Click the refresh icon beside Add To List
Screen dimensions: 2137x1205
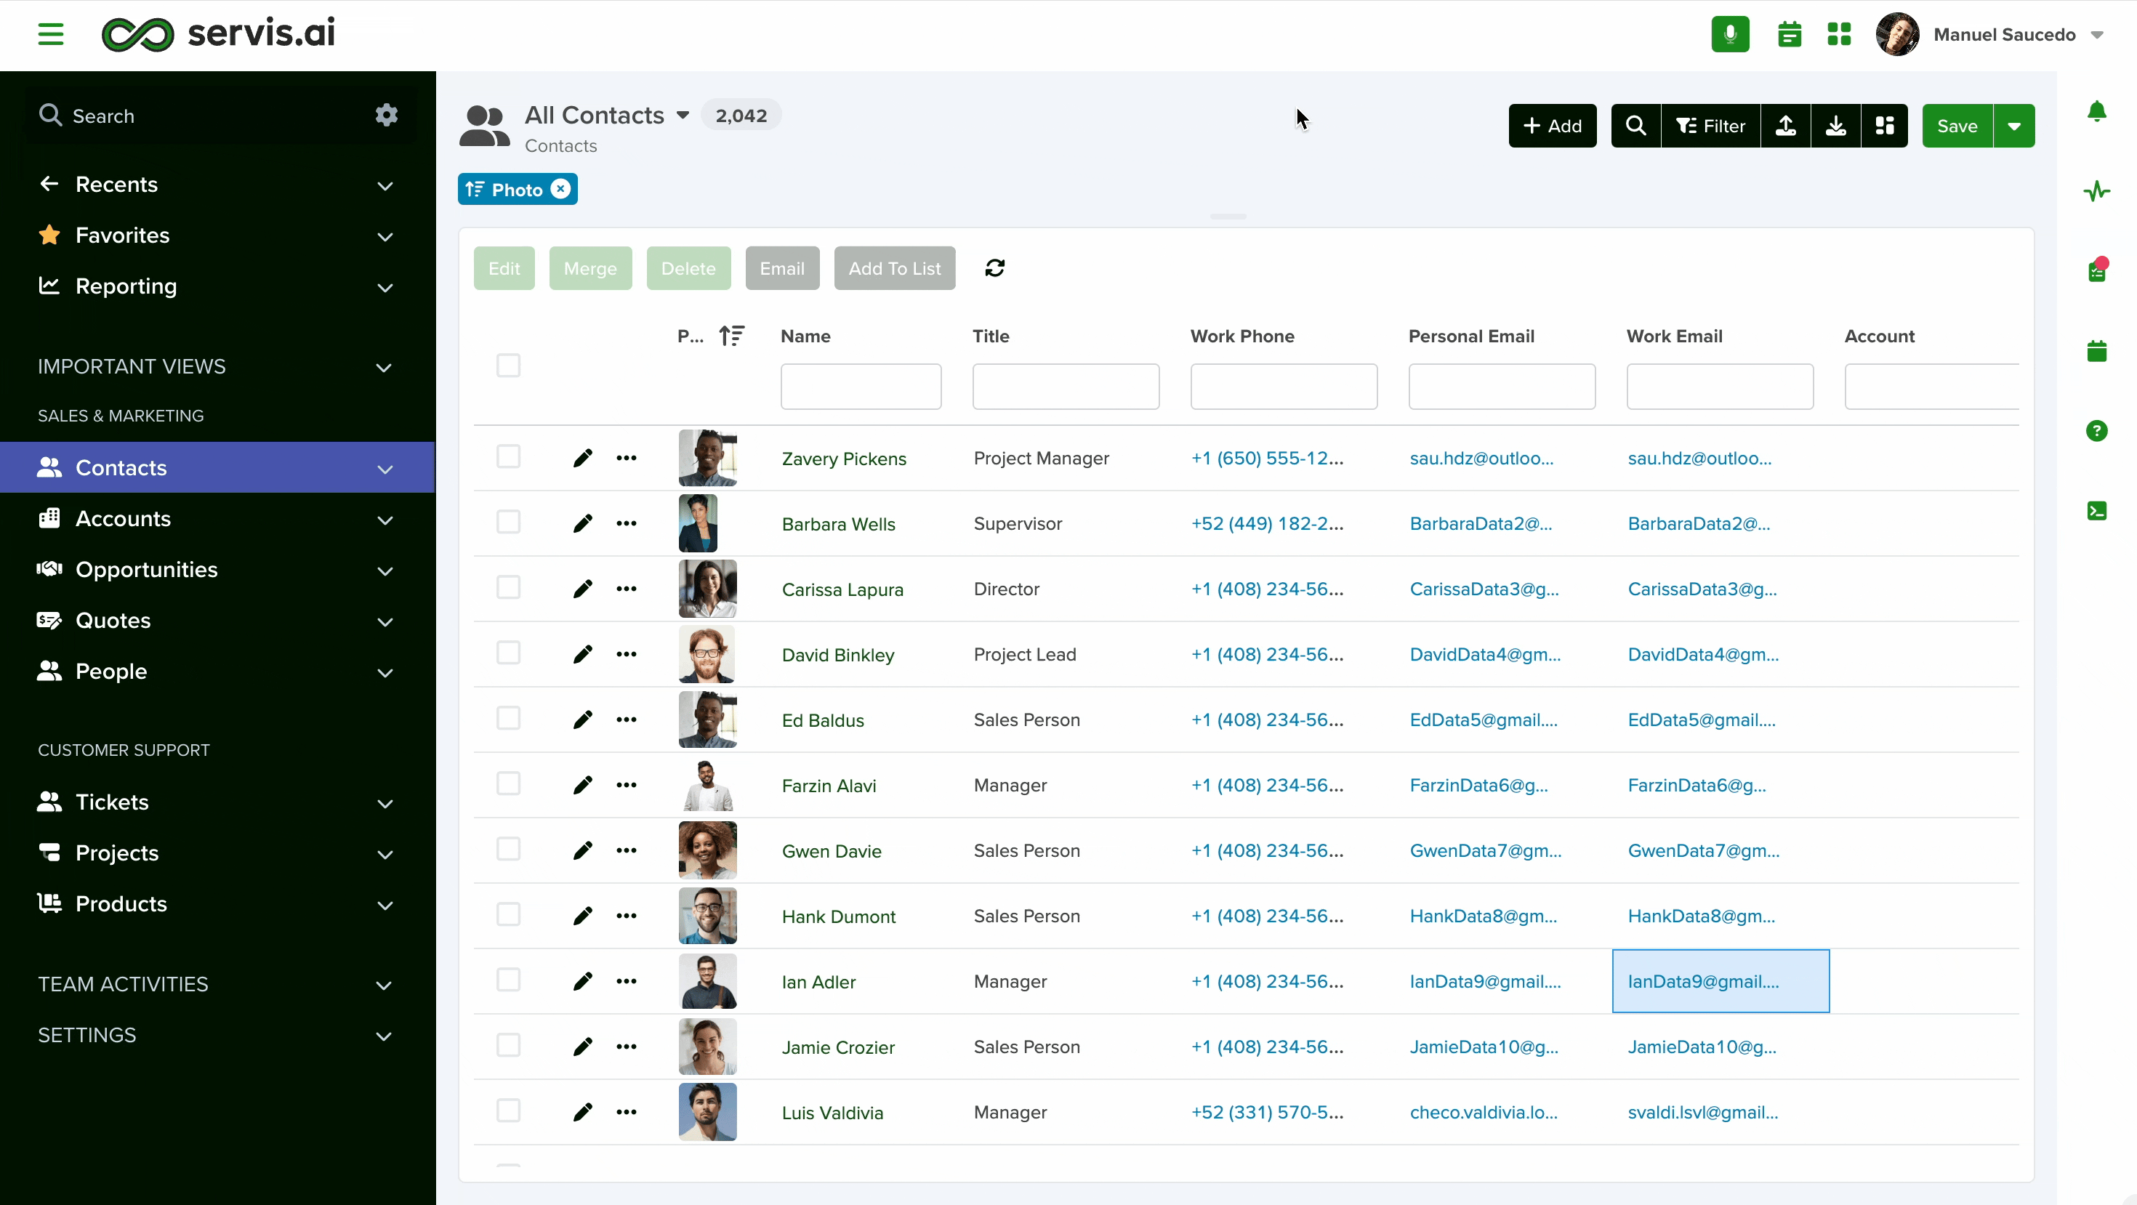click(994, 268)
